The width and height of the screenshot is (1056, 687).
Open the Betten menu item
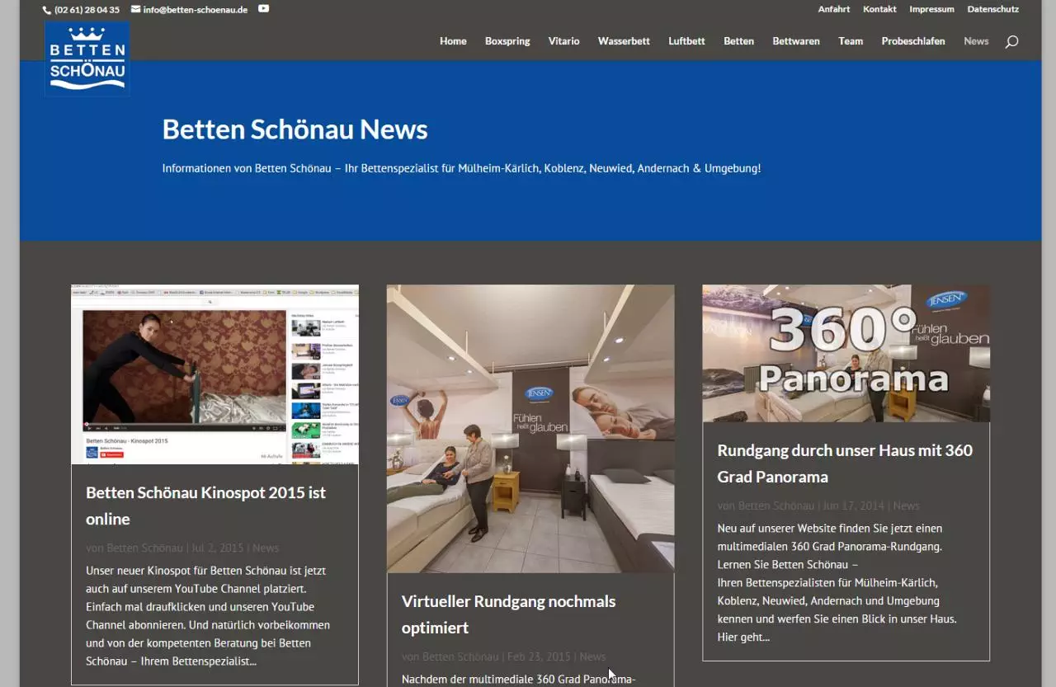click(738, 41)
